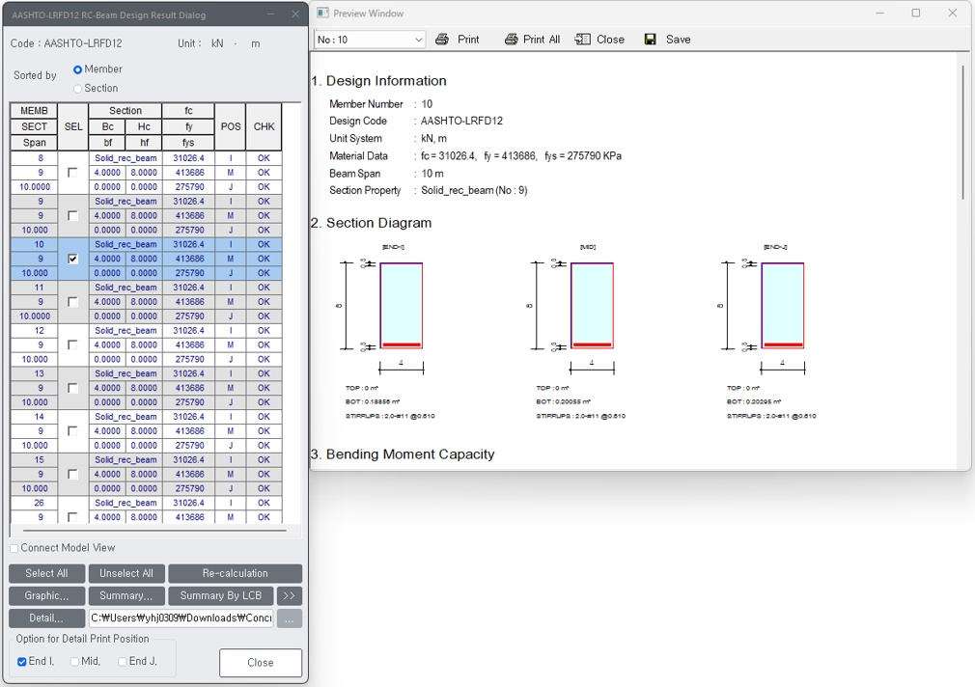The image size is (975, 687).
Task: Click the Re-calculation button
Action: (235, 573)
